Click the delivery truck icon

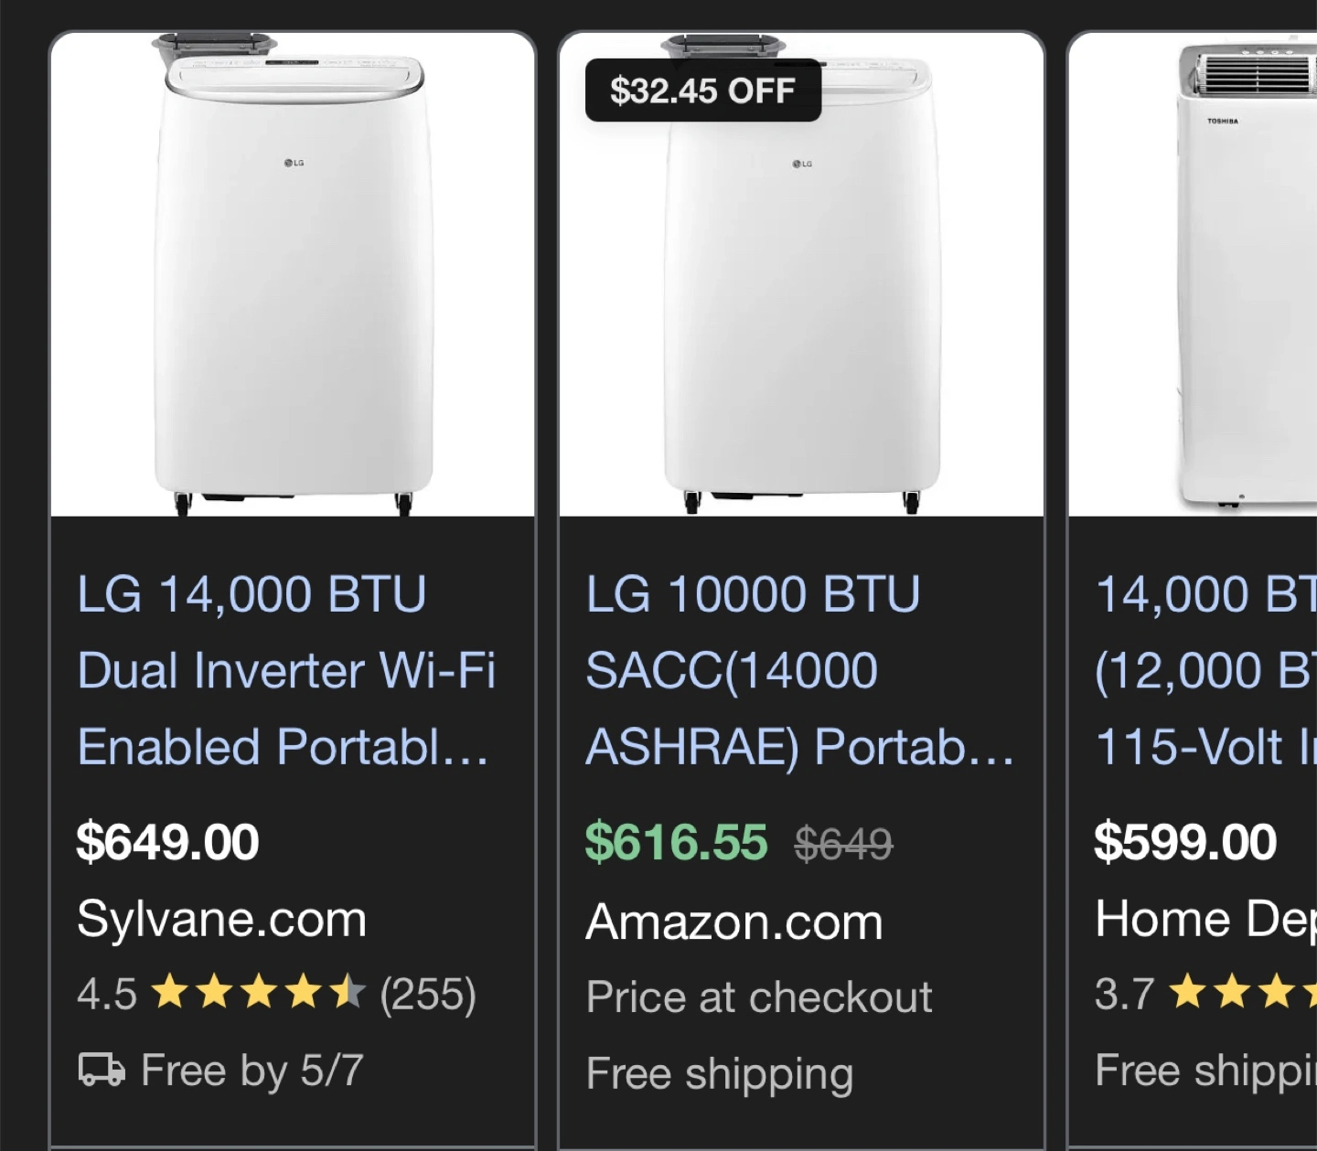[102, 1069]
